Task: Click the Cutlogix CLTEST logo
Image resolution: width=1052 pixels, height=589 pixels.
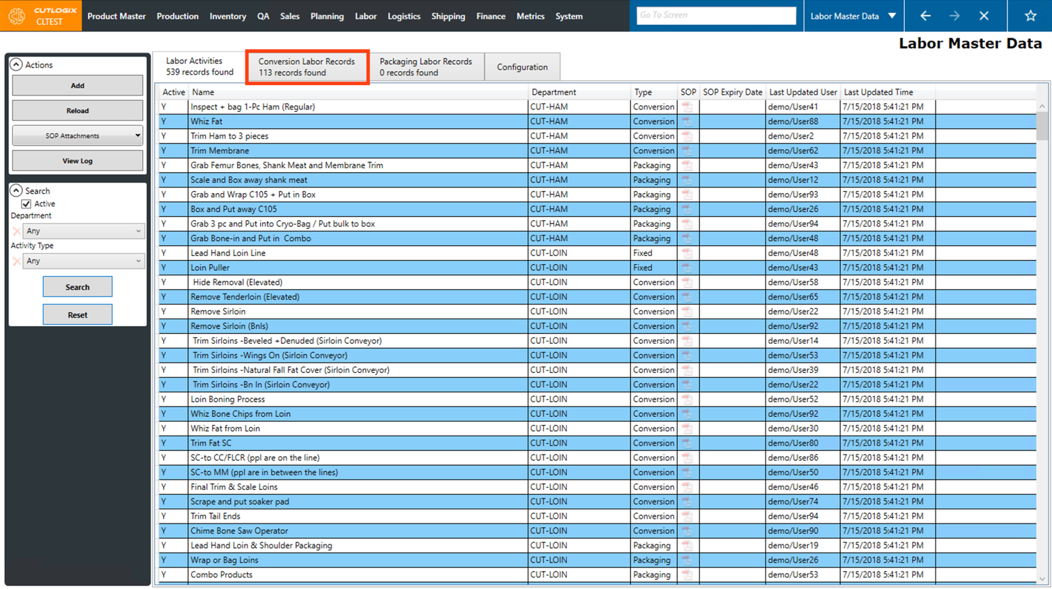Action: click(x=41, y=15)
